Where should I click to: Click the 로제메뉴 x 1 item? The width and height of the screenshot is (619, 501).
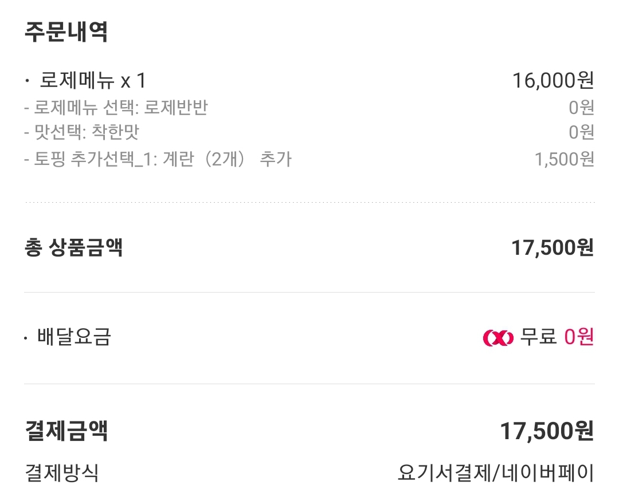(93, 81)
